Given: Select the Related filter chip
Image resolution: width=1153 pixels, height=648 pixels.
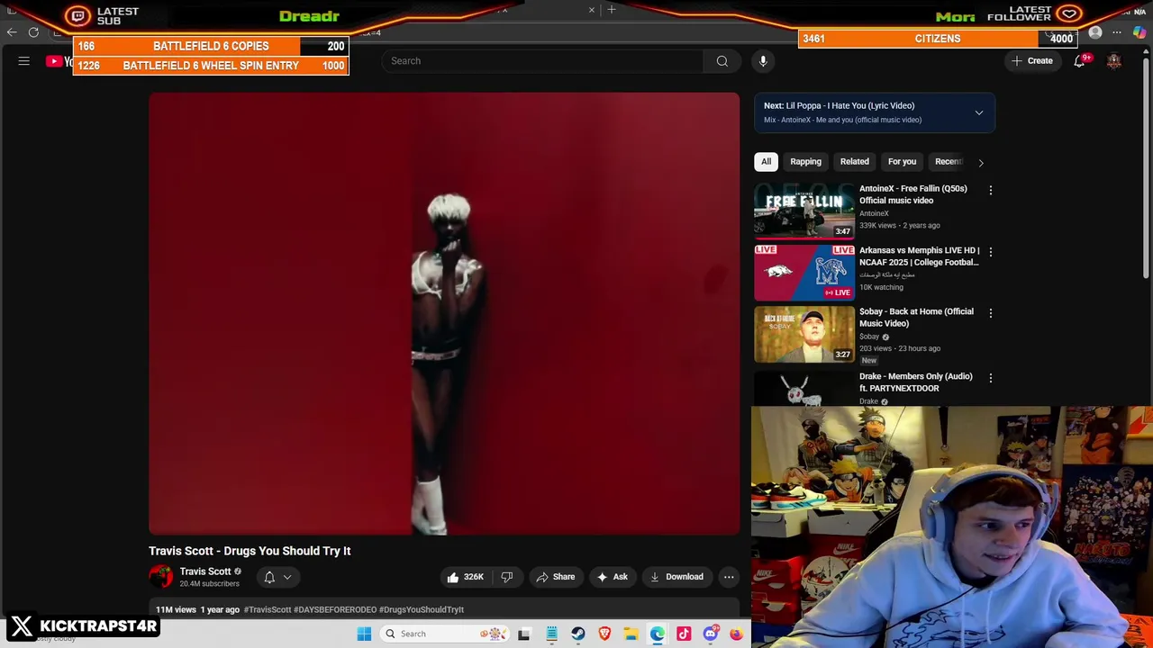Looking at the screenshot, I should pyautogui.click(x=855, y=162).
